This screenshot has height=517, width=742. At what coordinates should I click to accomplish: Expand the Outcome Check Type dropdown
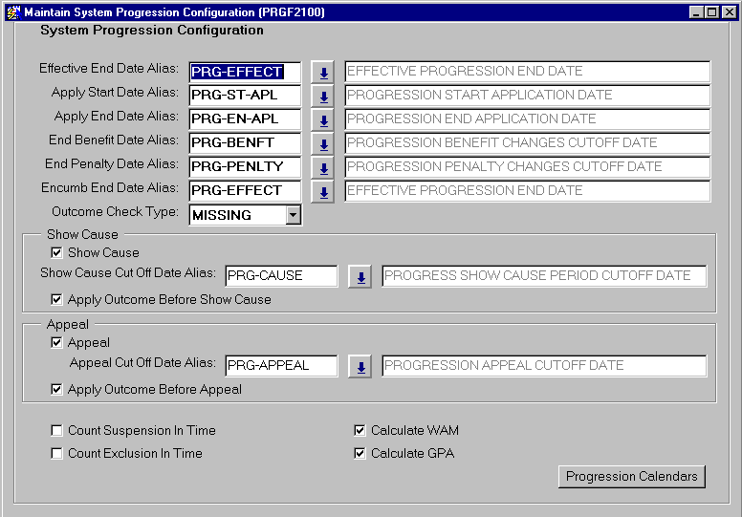[293, 216]
